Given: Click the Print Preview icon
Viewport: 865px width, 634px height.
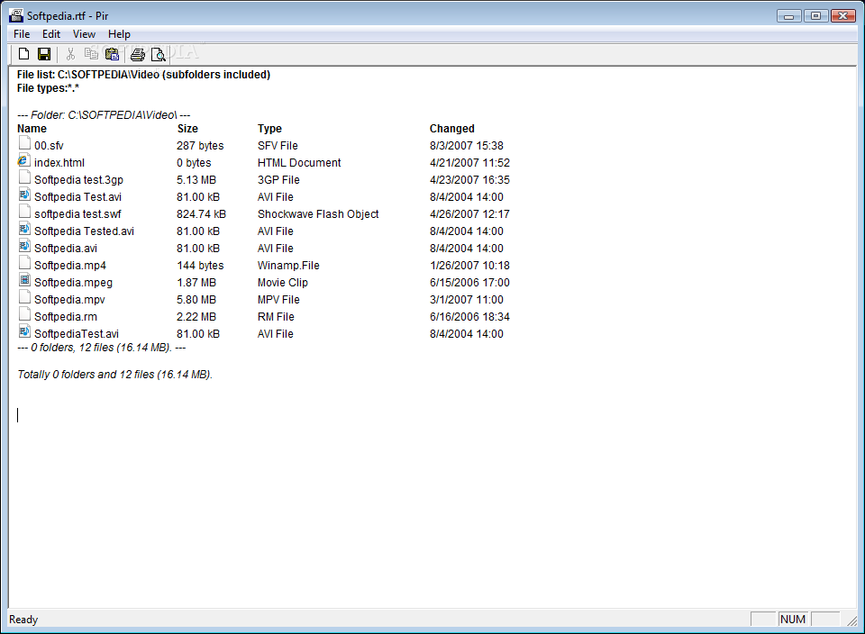Looking at the screenshot, I should [159, 54].
